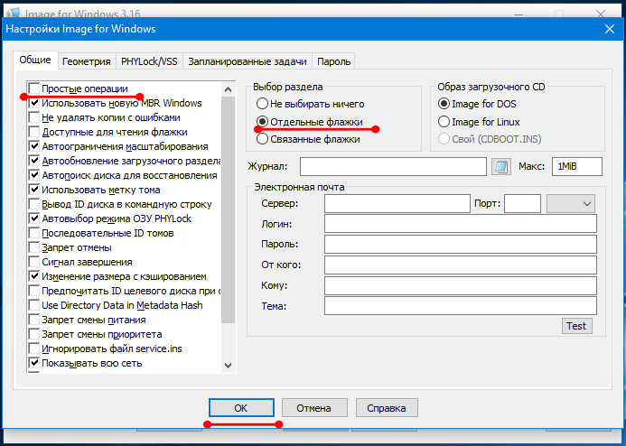This screenshot has height=446, width=626.
Task: Enable the Запрет отмены checkbox
Action: [34, 247]
